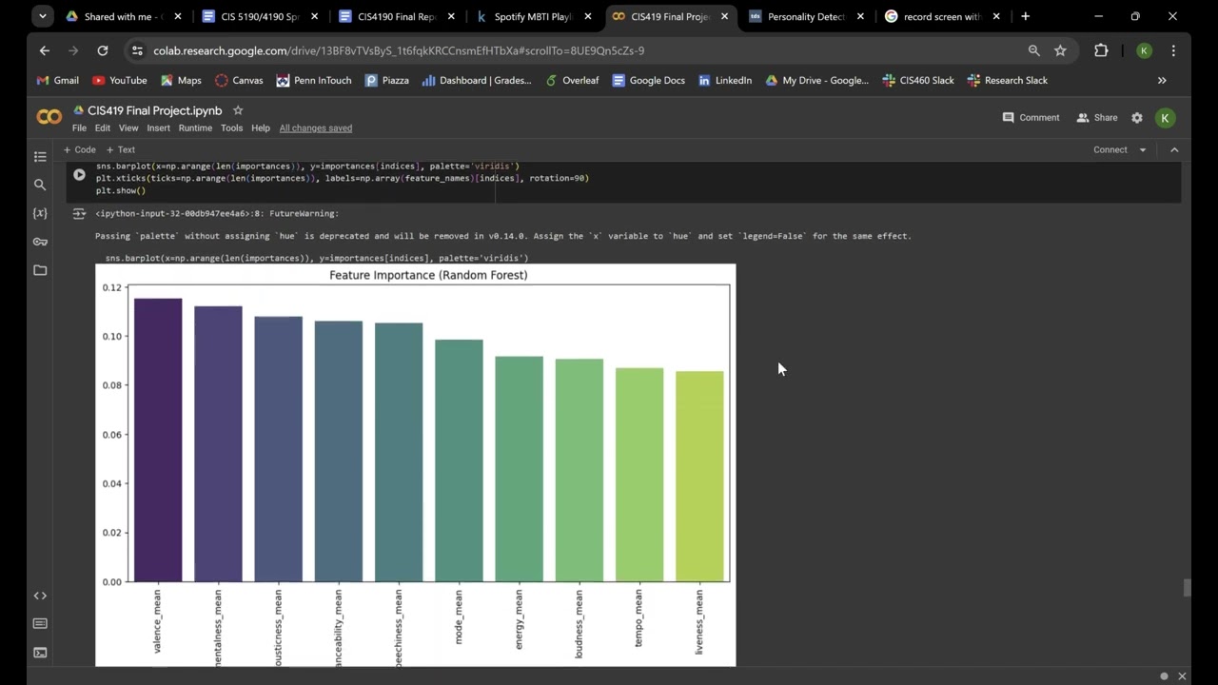1218x685 pixels.
Task: Click the cell output options icon
Action: pyautogui.click(x=79, y=214)
